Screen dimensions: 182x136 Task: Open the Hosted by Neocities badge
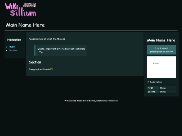pos(30,5)
